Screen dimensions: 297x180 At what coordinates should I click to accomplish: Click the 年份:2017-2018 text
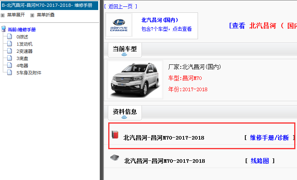pyautogui.click(x=188, y=89)
